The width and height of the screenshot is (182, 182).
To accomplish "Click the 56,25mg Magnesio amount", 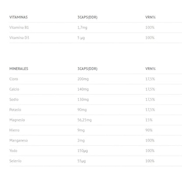I will tap(84, 120).
